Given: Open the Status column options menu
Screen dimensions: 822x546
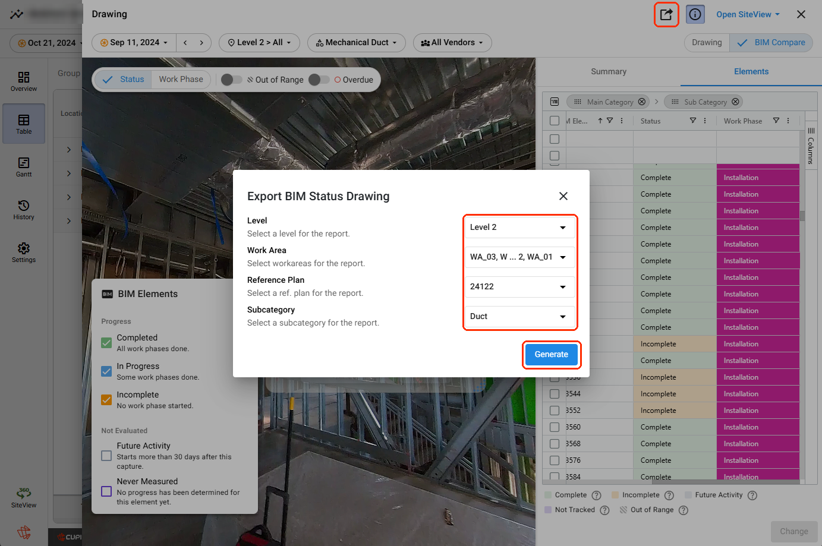Looking at the screenshot, I should point(705,121).
